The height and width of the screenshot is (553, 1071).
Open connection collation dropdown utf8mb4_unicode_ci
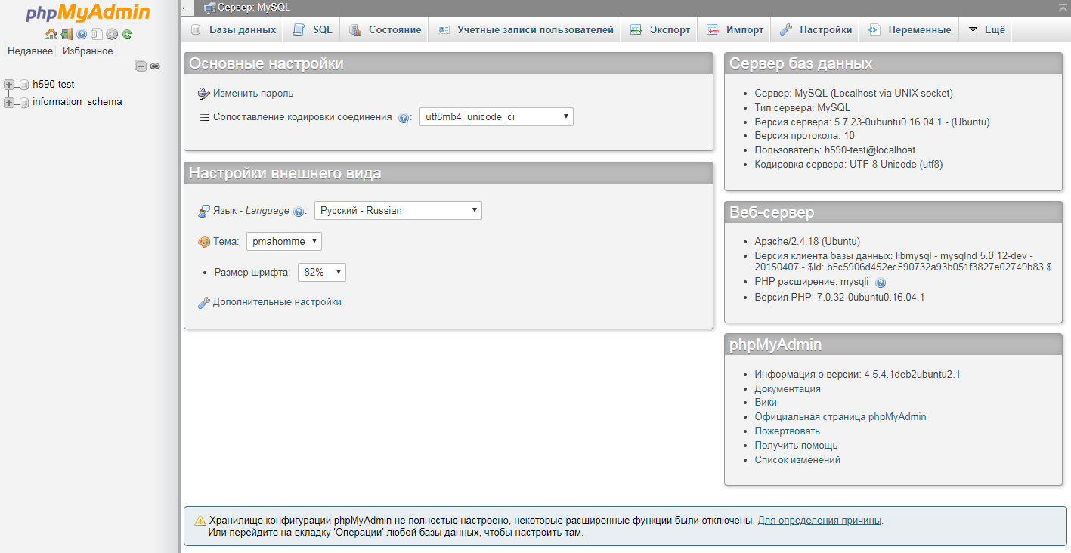pos(497,117)
